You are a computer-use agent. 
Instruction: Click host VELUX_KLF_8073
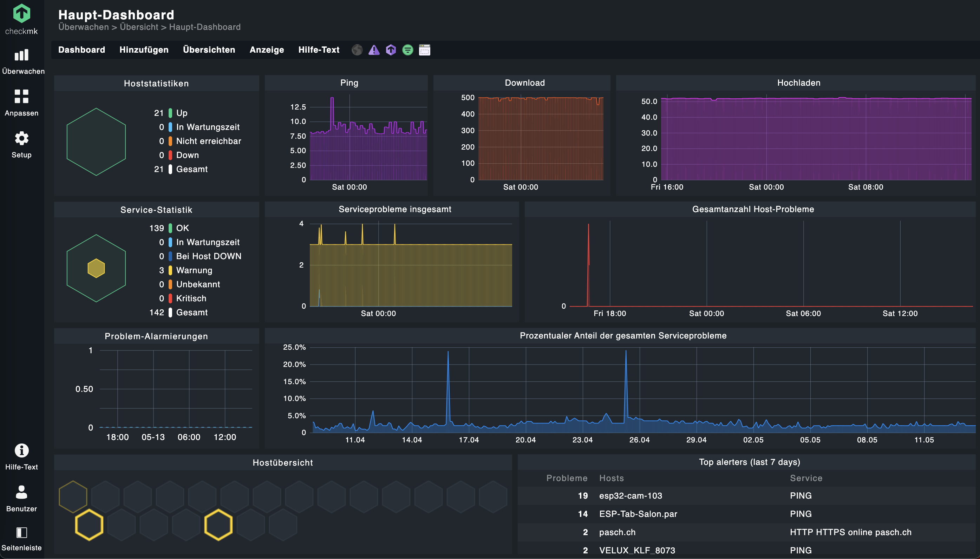click(637, 551)
